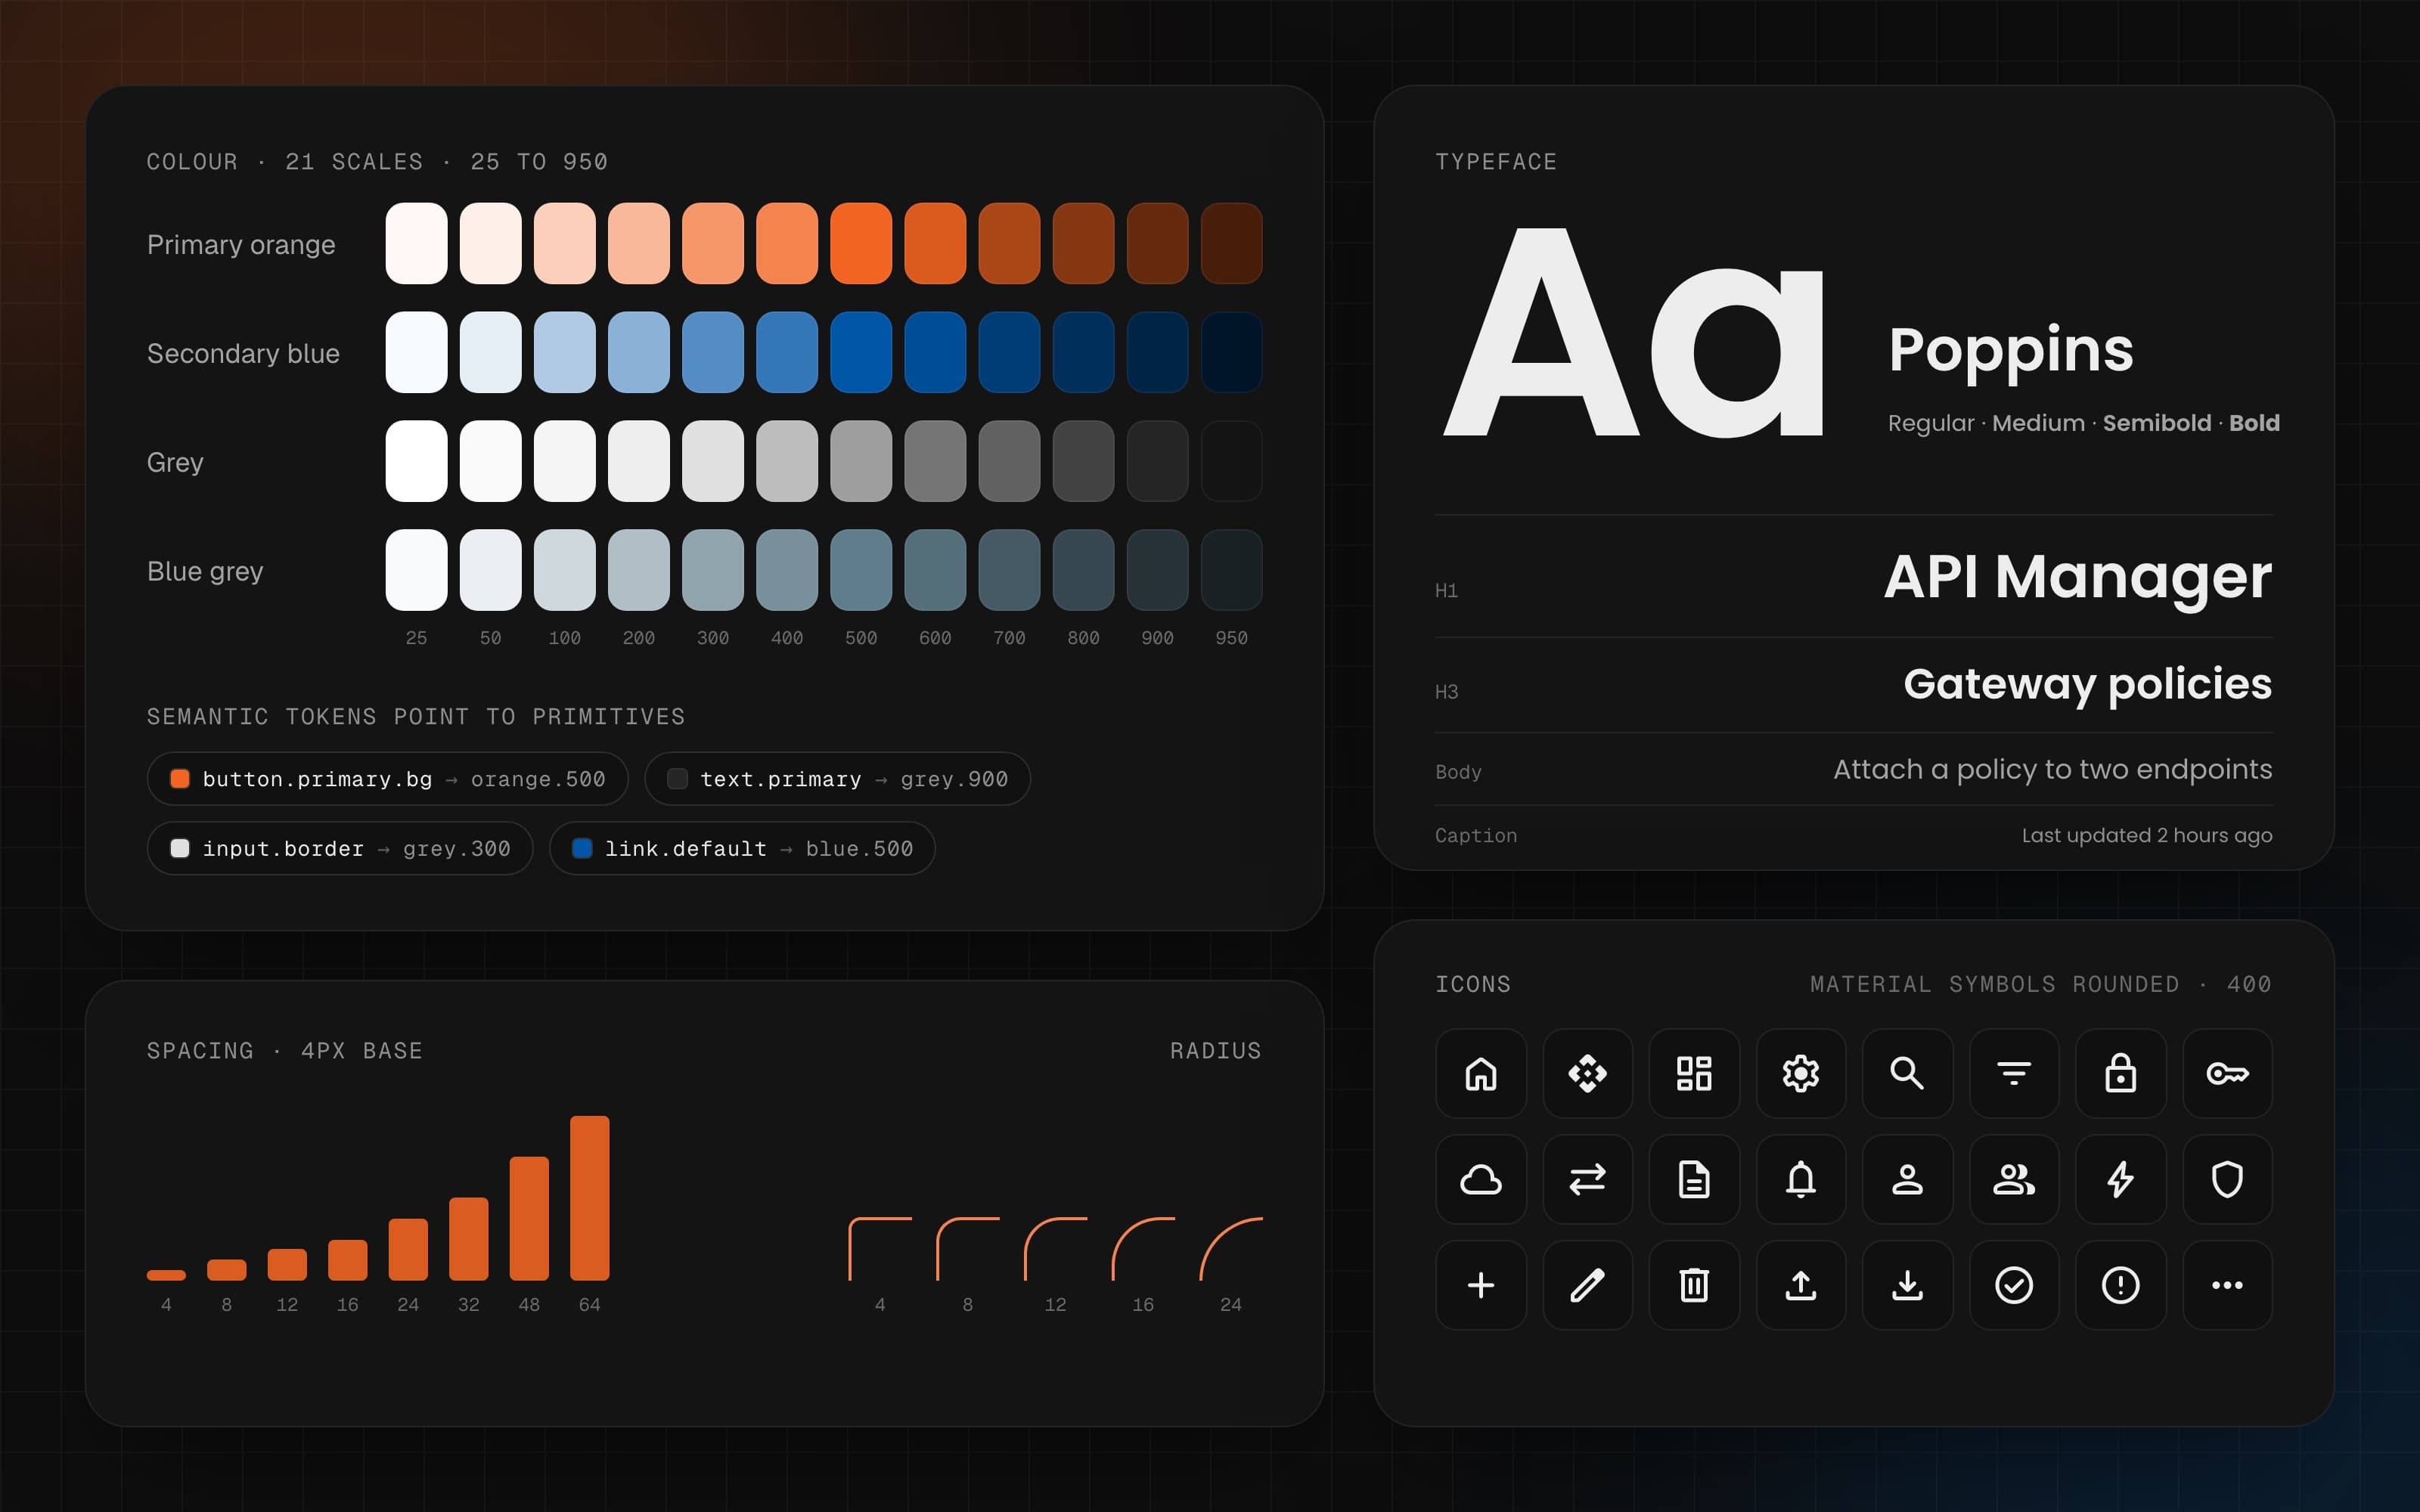Click the exclamation alert circle icon
The image size is (2420, 1512).
(x=2121, y=1285)
